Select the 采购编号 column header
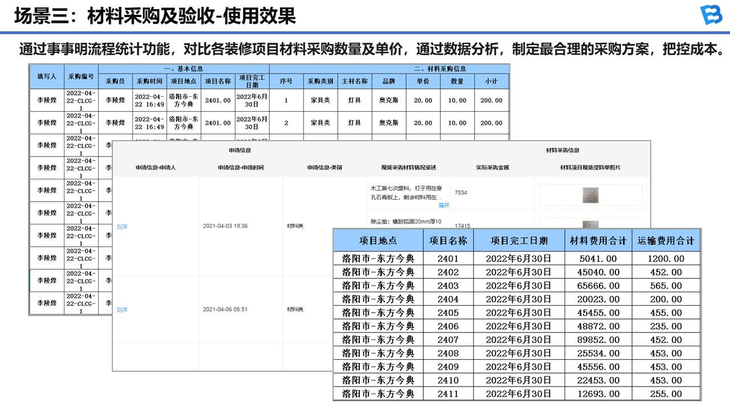The image size is (730, 410). coord(80,76)
